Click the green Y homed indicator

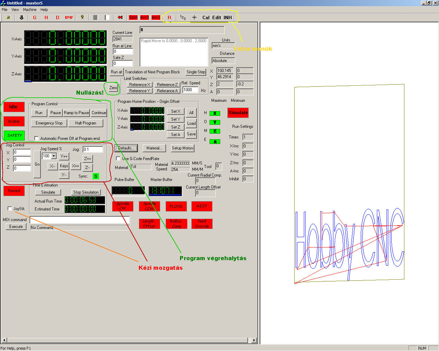coord(215,122)
